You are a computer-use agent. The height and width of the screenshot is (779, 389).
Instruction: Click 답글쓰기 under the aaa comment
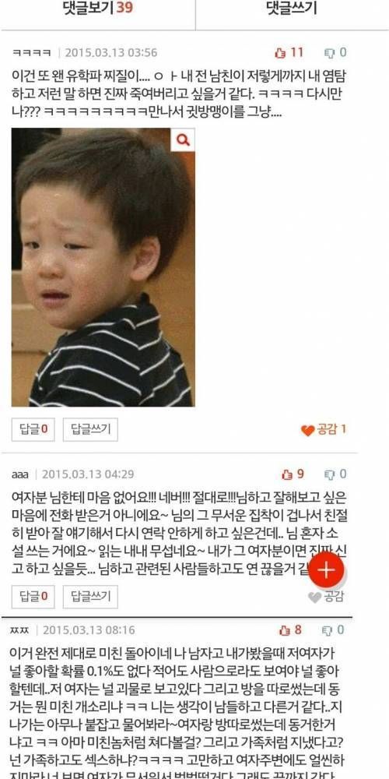coord(90,597)
